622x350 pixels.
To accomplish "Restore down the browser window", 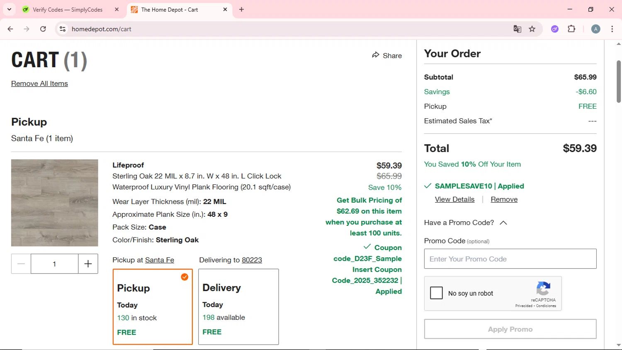I will point(590,9).
